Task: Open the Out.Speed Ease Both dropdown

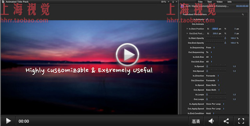Action: [213, 90]
